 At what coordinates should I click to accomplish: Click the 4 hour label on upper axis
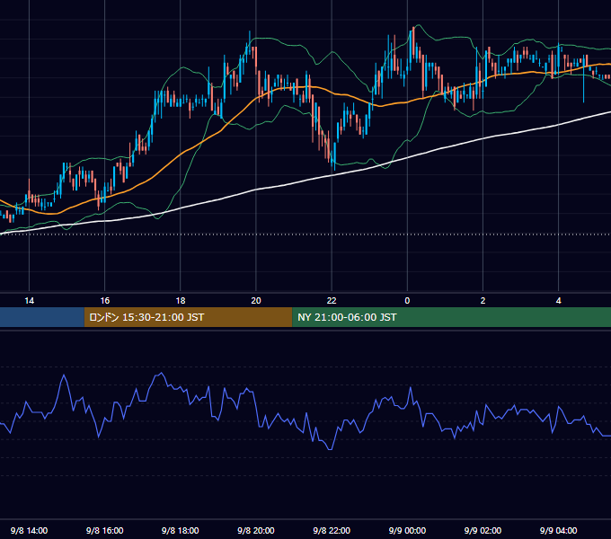[558, 301]
